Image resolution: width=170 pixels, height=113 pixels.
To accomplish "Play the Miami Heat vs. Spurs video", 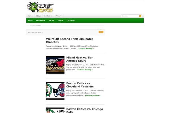I will [55, 65].
